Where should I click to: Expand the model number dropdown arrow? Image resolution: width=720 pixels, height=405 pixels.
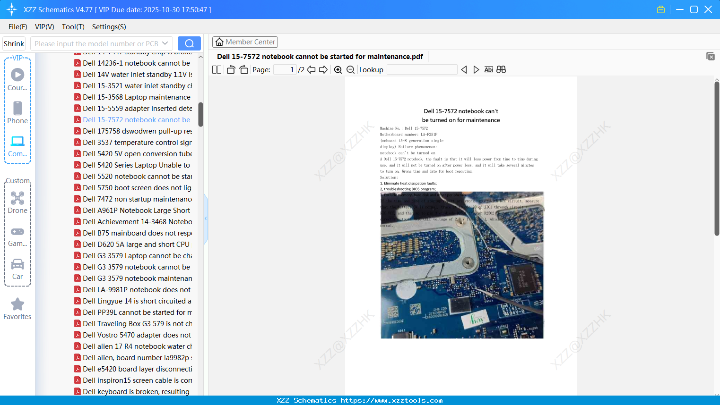coord(165,43)
